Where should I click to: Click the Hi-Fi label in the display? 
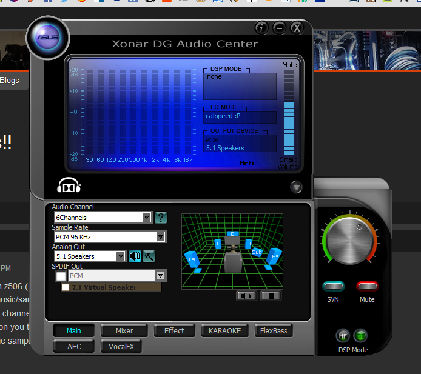[246, 163]
